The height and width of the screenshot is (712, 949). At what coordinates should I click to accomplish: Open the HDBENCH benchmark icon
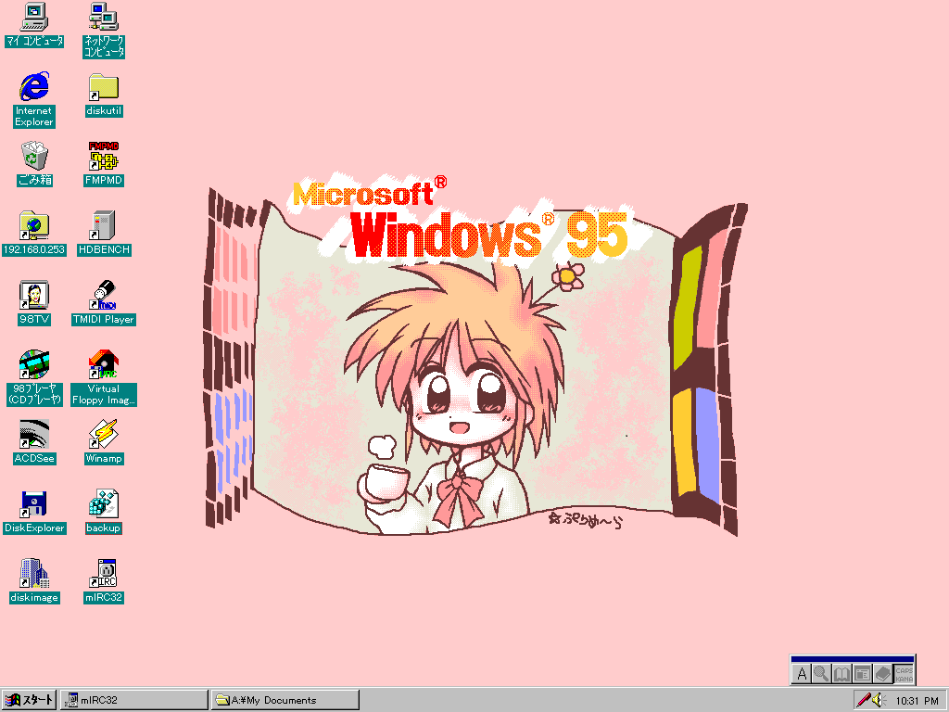click(104, 226)
